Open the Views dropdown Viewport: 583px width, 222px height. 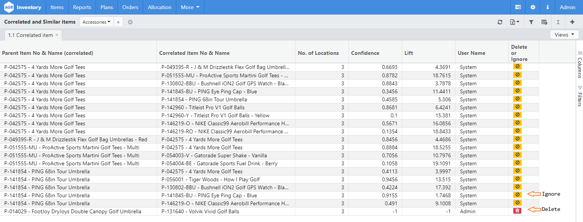tap(564, 35)
